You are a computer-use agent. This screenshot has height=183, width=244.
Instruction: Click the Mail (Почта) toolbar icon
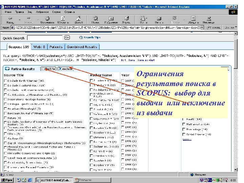(142, 18)
